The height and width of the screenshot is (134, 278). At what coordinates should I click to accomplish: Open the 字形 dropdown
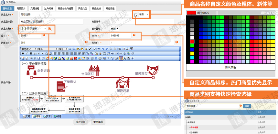144,14
